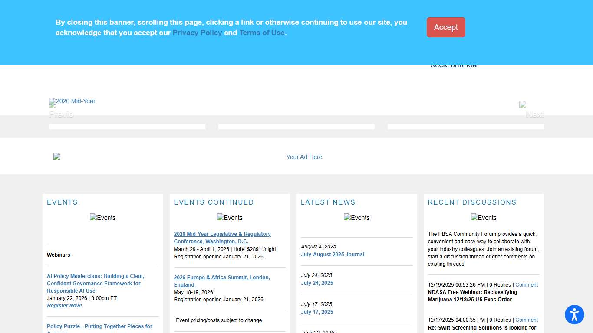Open the Terms of Use link
The width and height of the screenshot is (593, 333).
click(262, 33)
